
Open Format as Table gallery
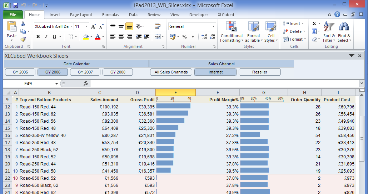coord(254,32)
